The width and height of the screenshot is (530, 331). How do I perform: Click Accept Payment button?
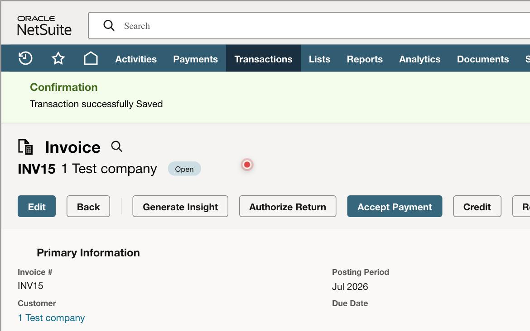tap(395, 206)
